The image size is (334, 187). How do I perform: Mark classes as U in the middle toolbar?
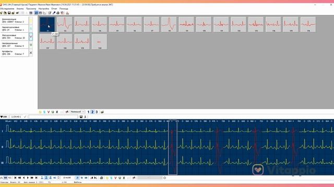click(x=53, y=112)
